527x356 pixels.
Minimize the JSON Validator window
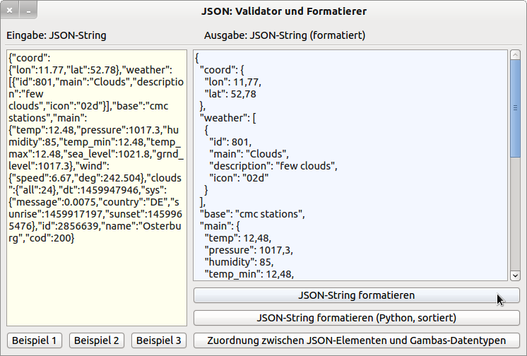click(27, 12)
